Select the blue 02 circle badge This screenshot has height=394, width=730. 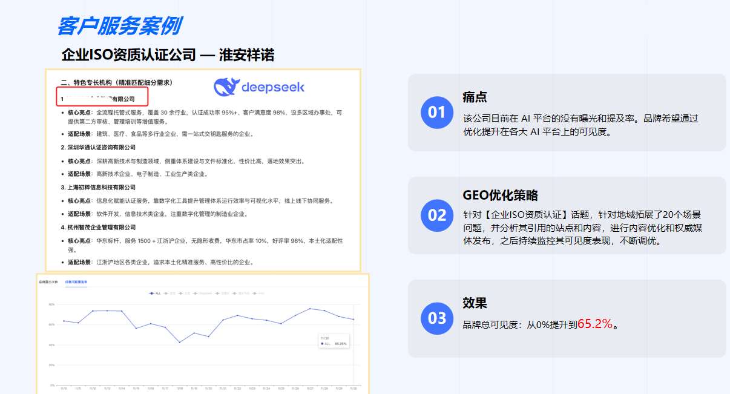tap(436, 215)
